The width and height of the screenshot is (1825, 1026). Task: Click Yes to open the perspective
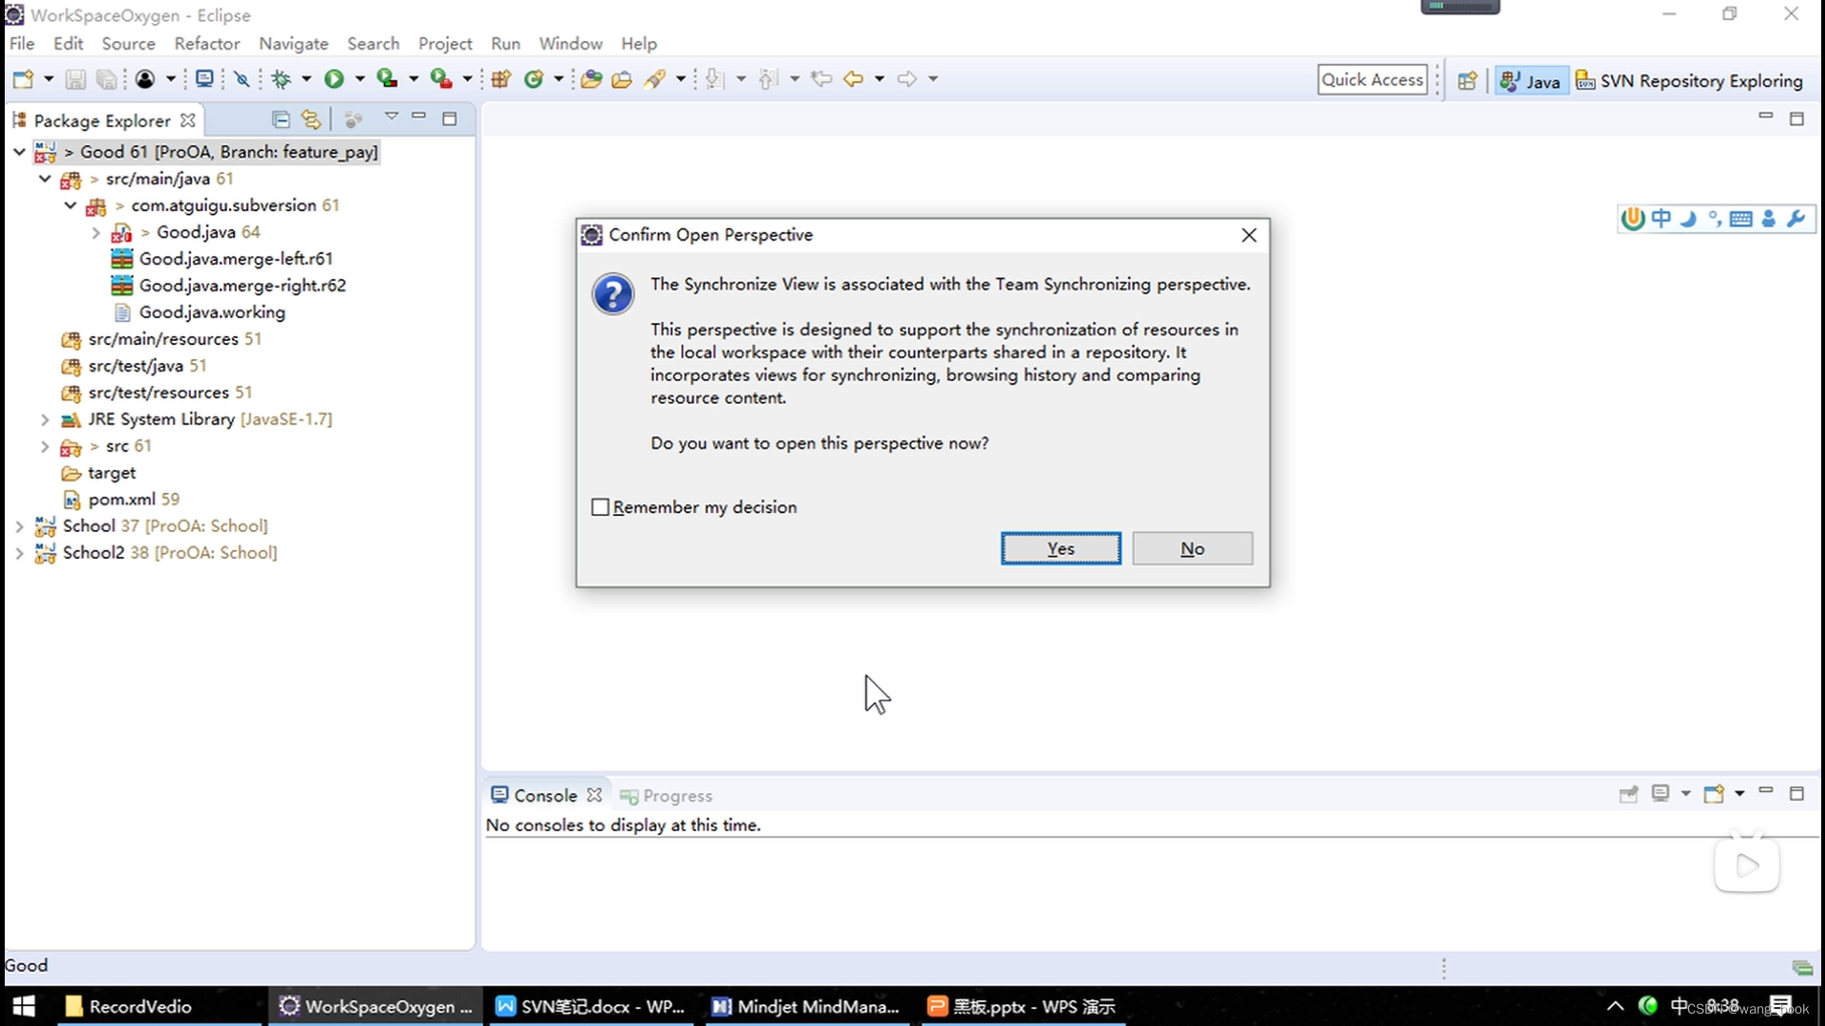(x=1061, y=548)
